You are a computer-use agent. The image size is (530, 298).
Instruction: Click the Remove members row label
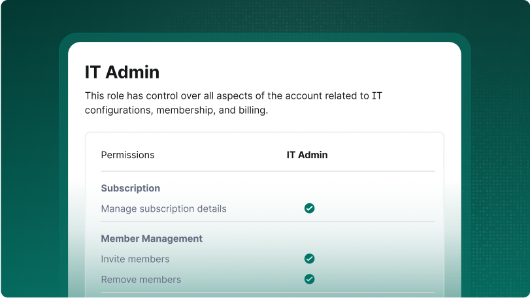pos(141,280)
